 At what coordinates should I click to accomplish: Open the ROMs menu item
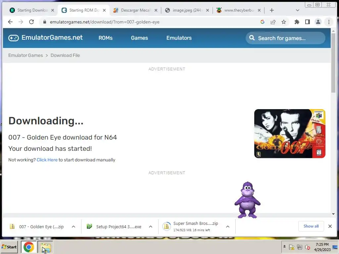[106, 38]
